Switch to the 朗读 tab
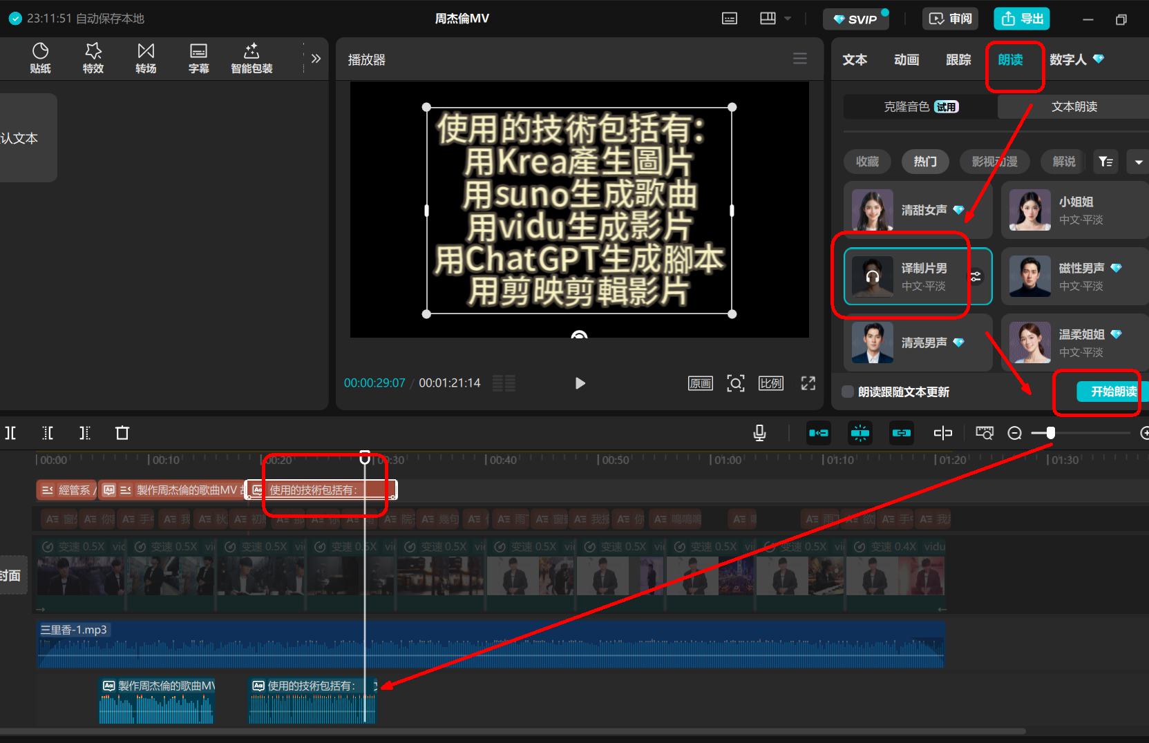Image resolution: width=1149 pixels, height=743 pixels. (x=1010, y=60)
